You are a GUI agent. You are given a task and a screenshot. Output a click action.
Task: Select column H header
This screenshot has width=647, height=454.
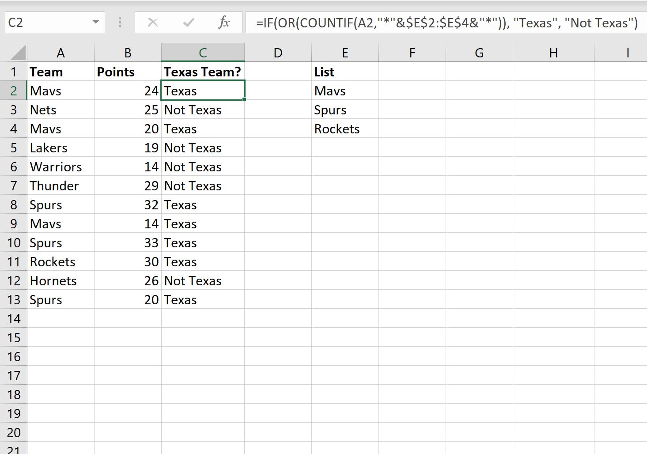point(553,53)
